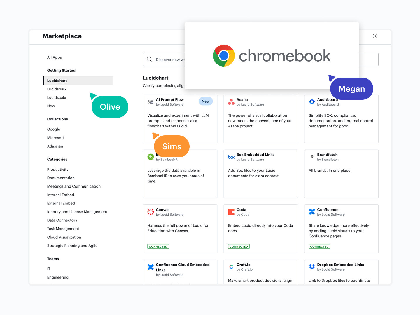Close the Marketplace dialog
This screenshot has height=315, width=420.
coord(375,36)
